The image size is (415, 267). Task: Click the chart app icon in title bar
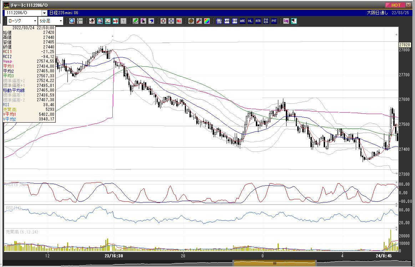6,5
